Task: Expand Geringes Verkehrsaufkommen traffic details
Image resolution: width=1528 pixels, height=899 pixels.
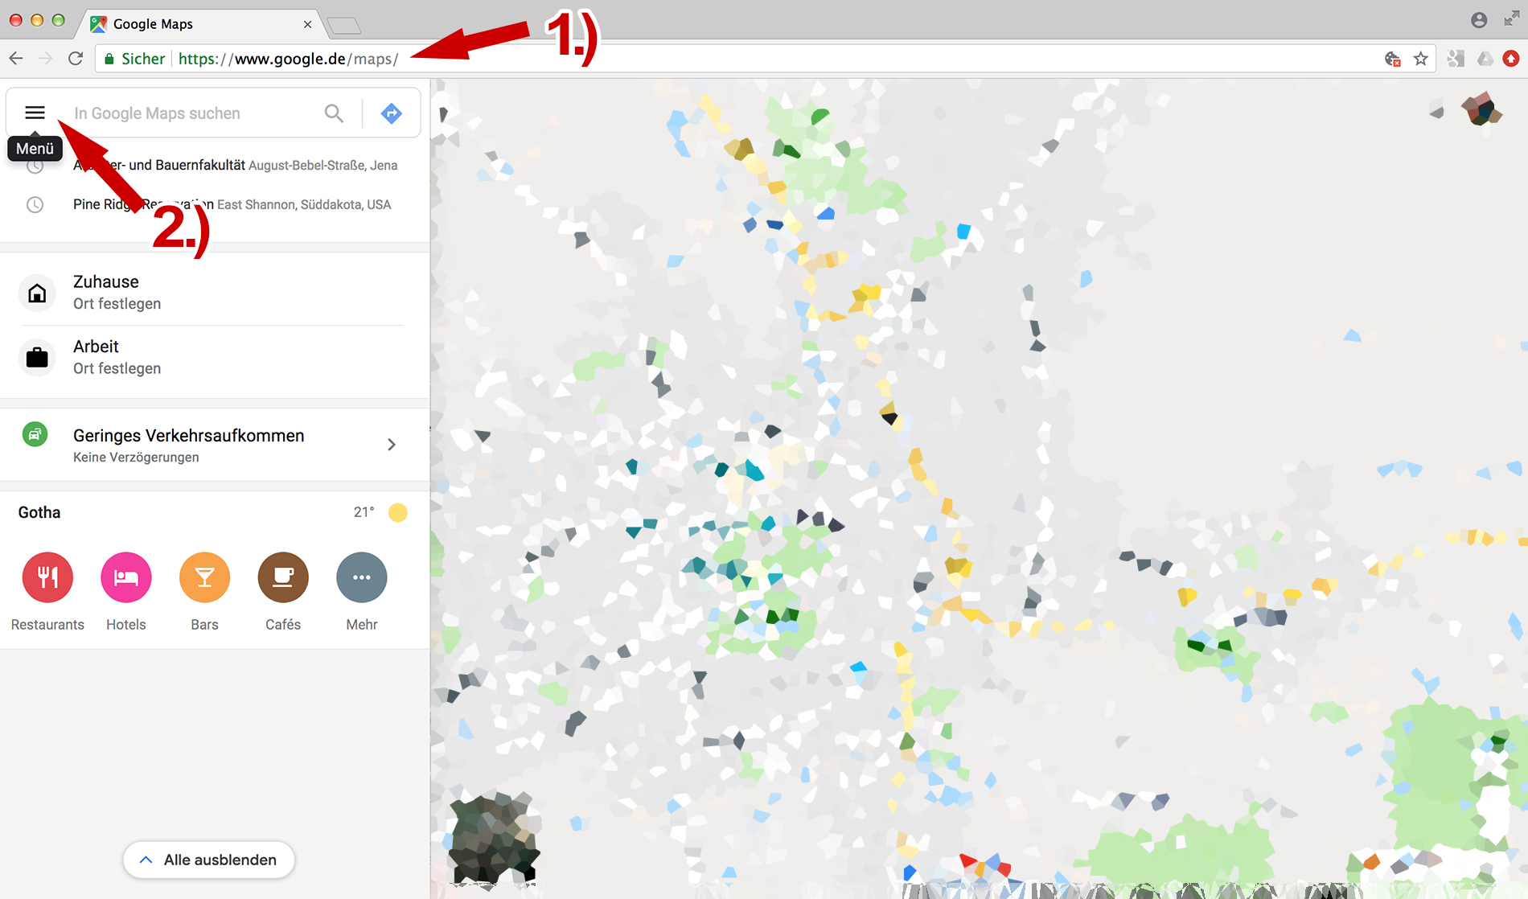Action: pyautogui.click(x=391, y=445)
